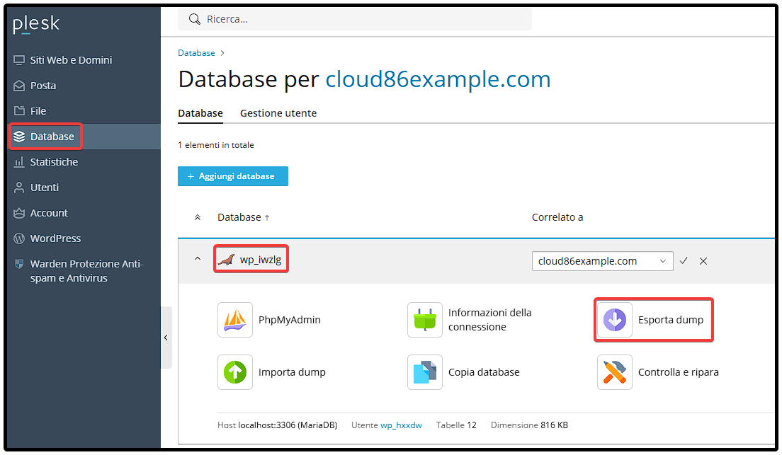Click the purple download Esporta icon
782x455 pixels.
(614, 320)
